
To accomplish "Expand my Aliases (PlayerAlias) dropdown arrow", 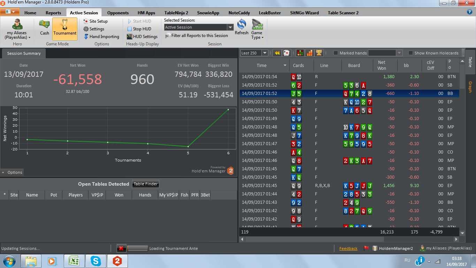I will 30,37.
